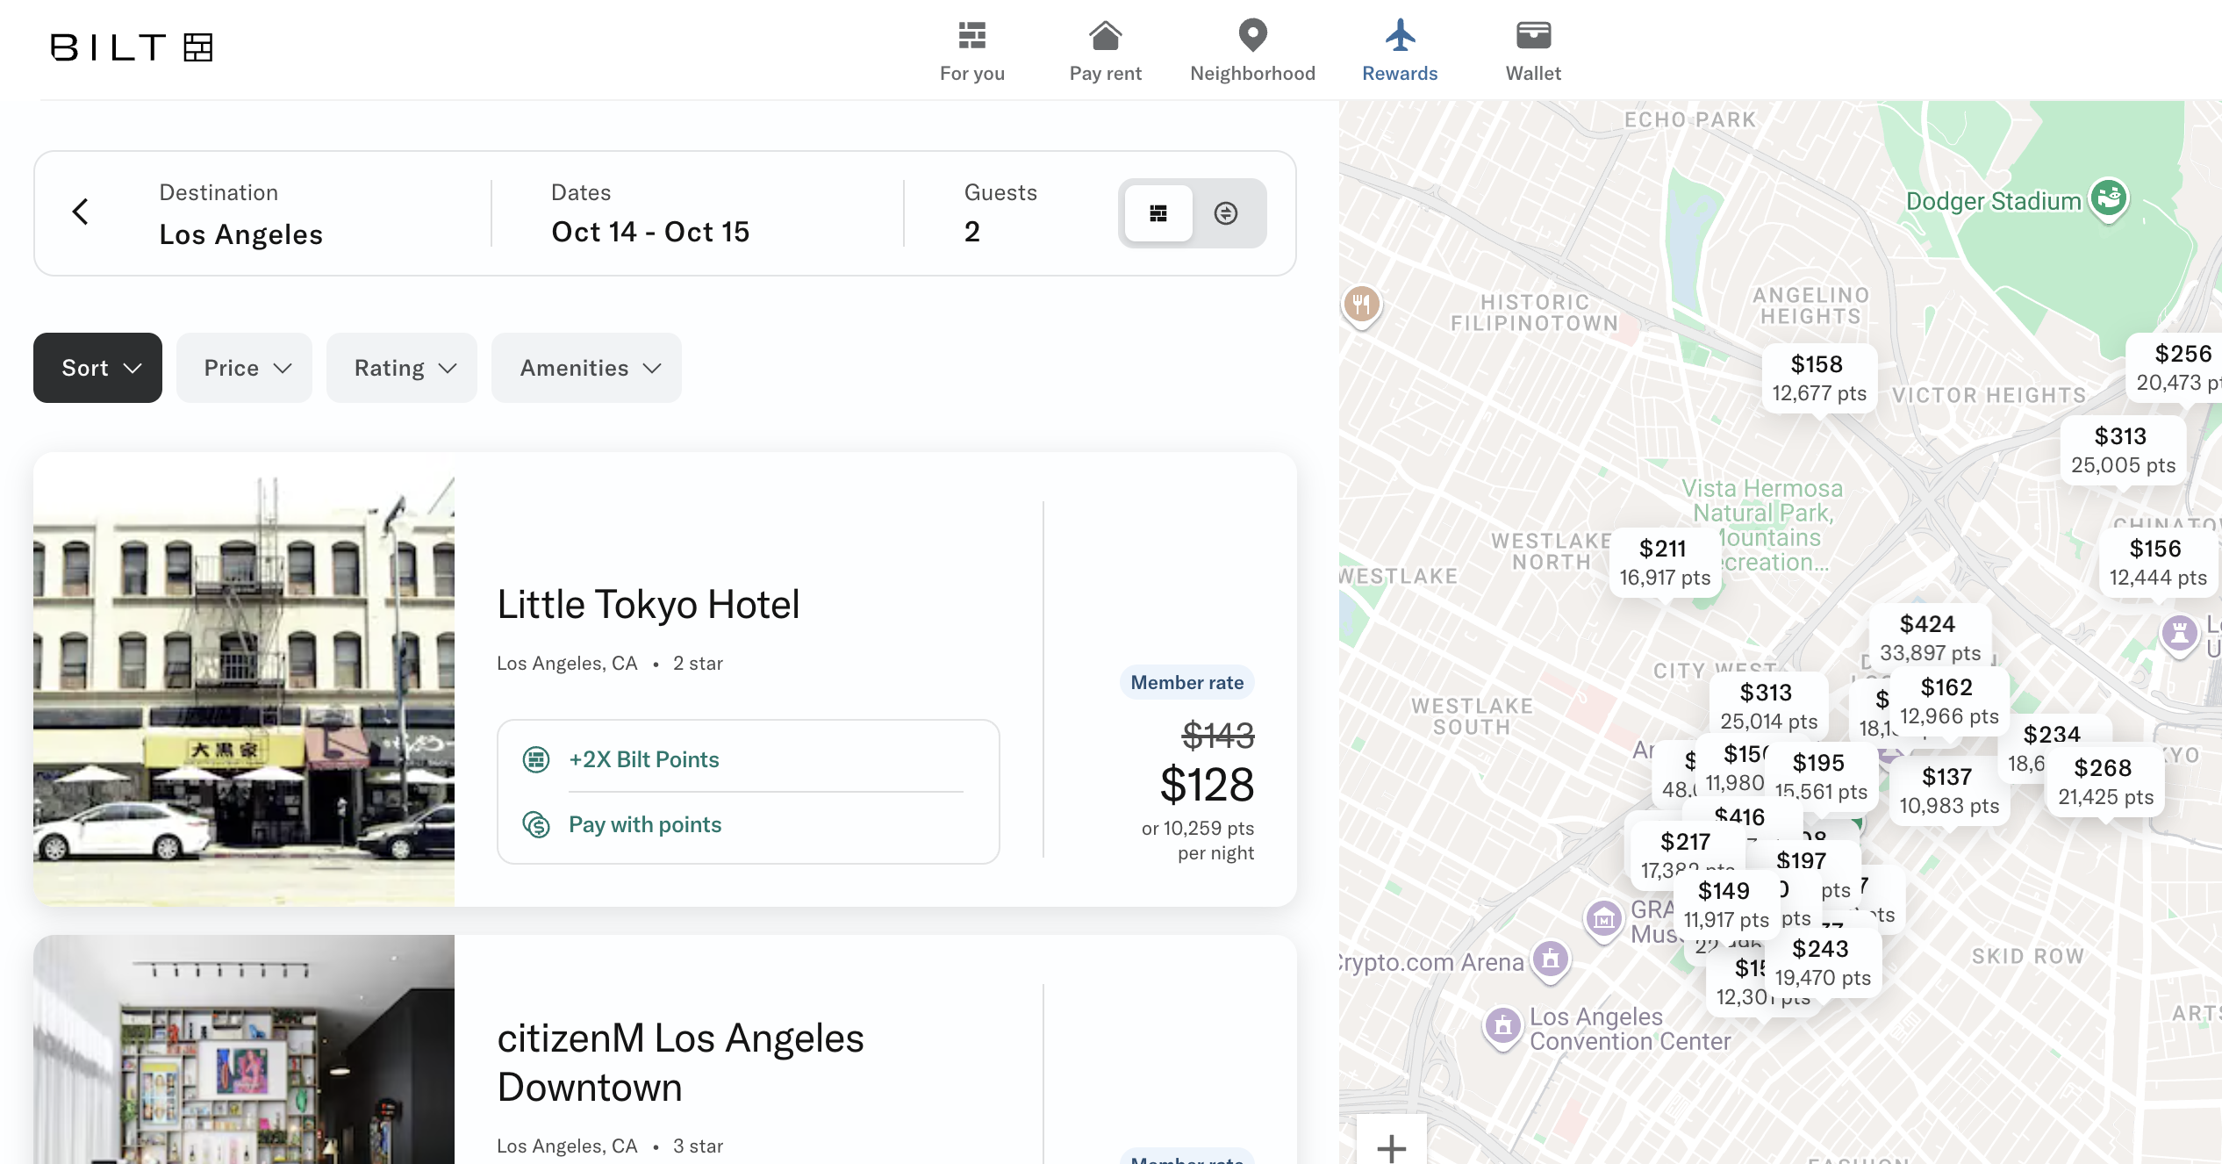Select the Pay with points coin icon
Viewport: 2222px width, 1164px height.
click(536, 824)
